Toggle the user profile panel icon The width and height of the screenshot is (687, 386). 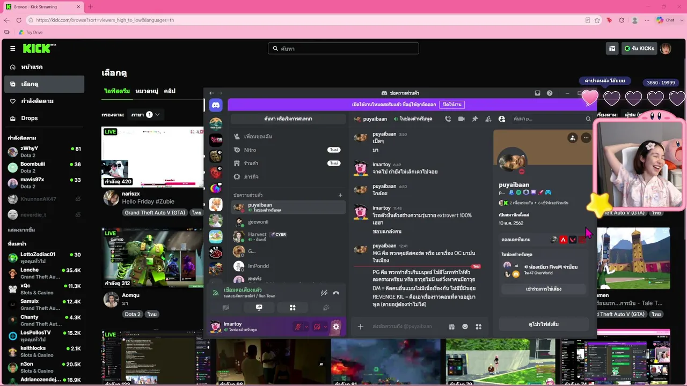(502, 118)
